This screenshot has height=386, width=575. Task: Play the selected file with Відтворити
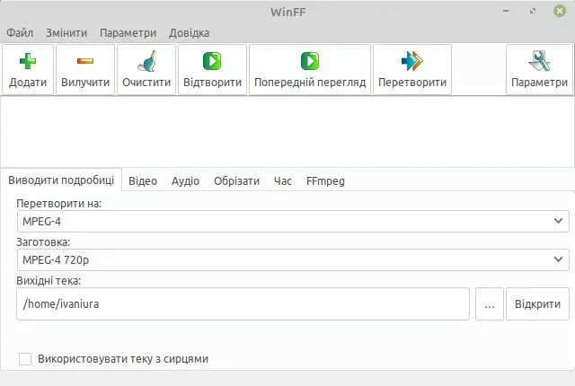point(212,70)
